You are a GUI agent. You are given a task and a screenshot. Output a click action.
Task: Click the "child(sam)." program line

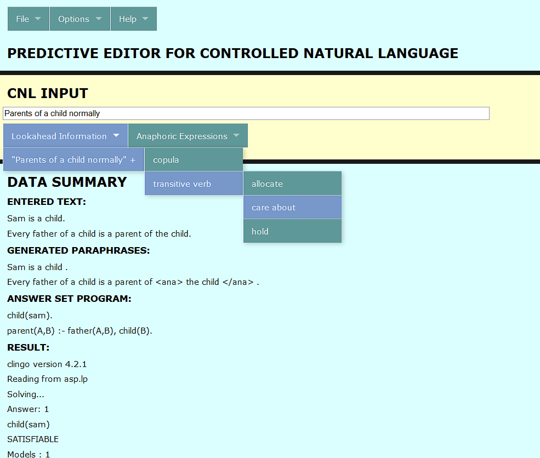pos(30,316)
